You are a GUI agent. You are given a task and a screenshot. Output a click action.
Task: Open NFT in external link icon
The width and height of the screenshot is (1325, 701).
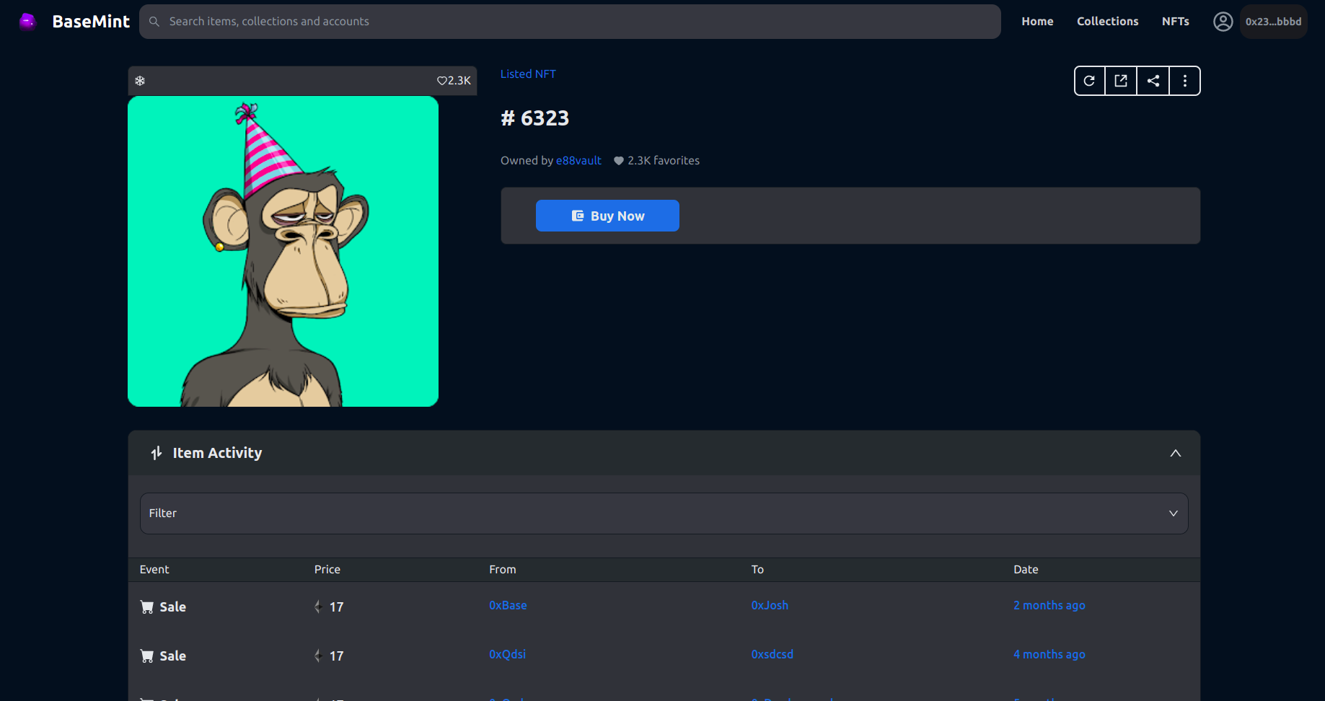click(1121, 81)
